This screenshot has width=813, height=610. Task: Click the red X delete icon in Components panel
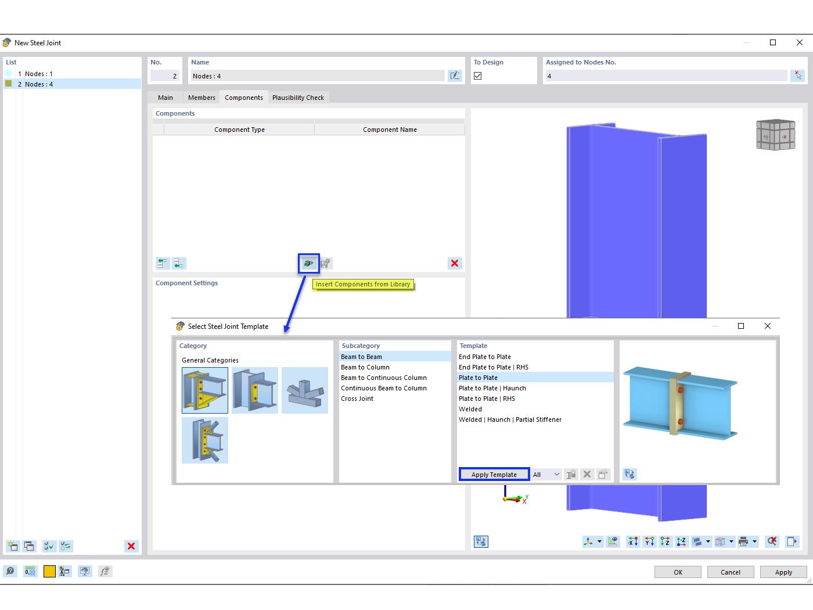(455, 263)
